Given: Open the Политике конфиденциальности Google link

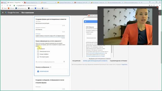Looking at the screenshot, I should (x=95, y=56).
